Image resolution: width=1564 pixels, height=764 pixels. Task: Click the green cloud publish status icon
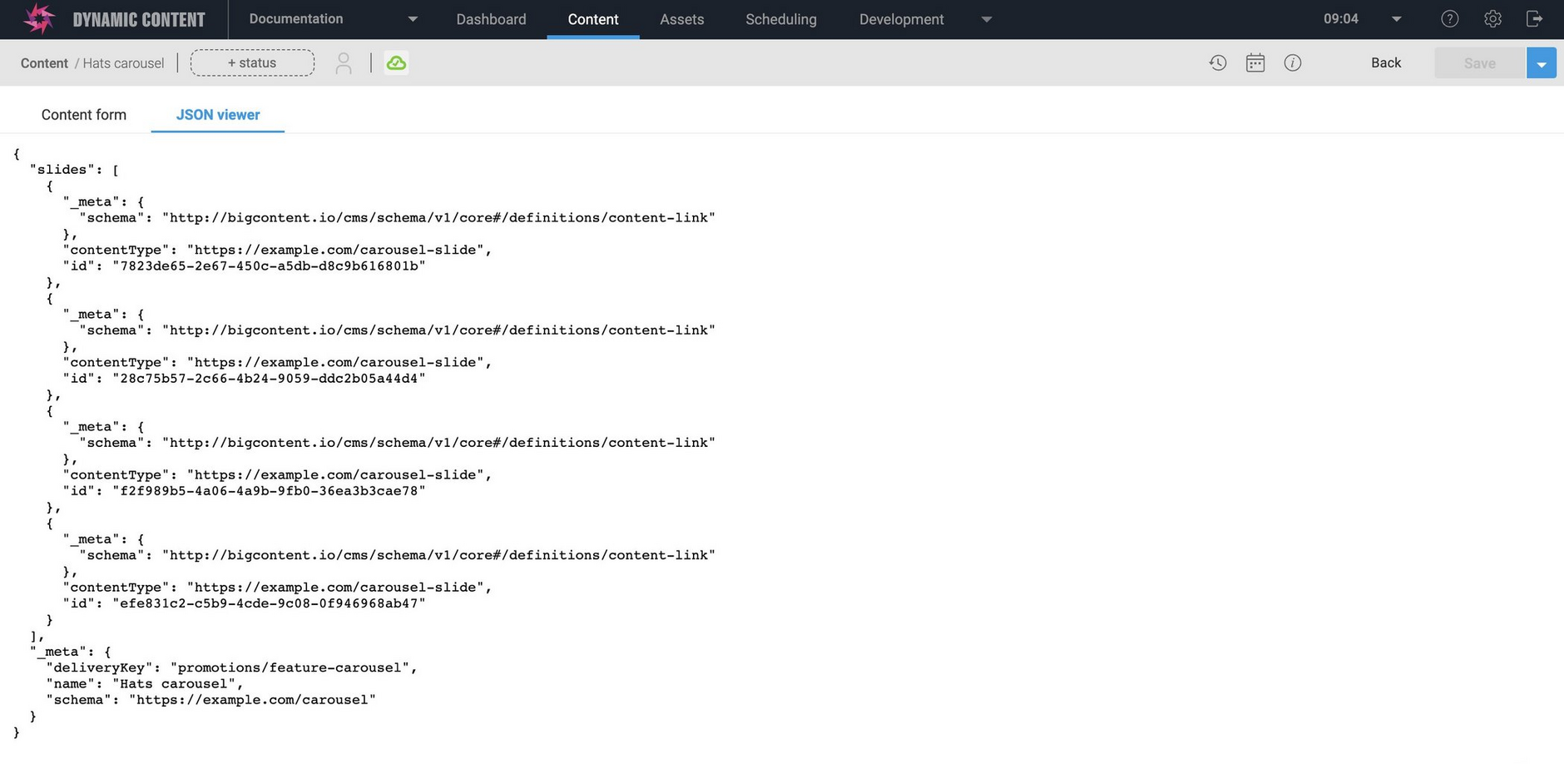[396, 63]
